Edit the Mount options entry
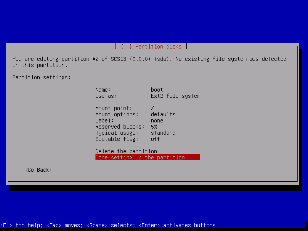 point(117,114)
